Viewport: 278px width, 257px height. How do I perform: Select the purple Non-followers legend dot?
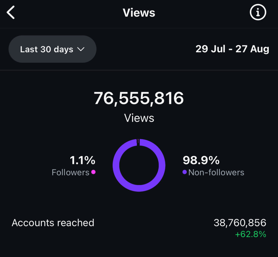point(185,172)
